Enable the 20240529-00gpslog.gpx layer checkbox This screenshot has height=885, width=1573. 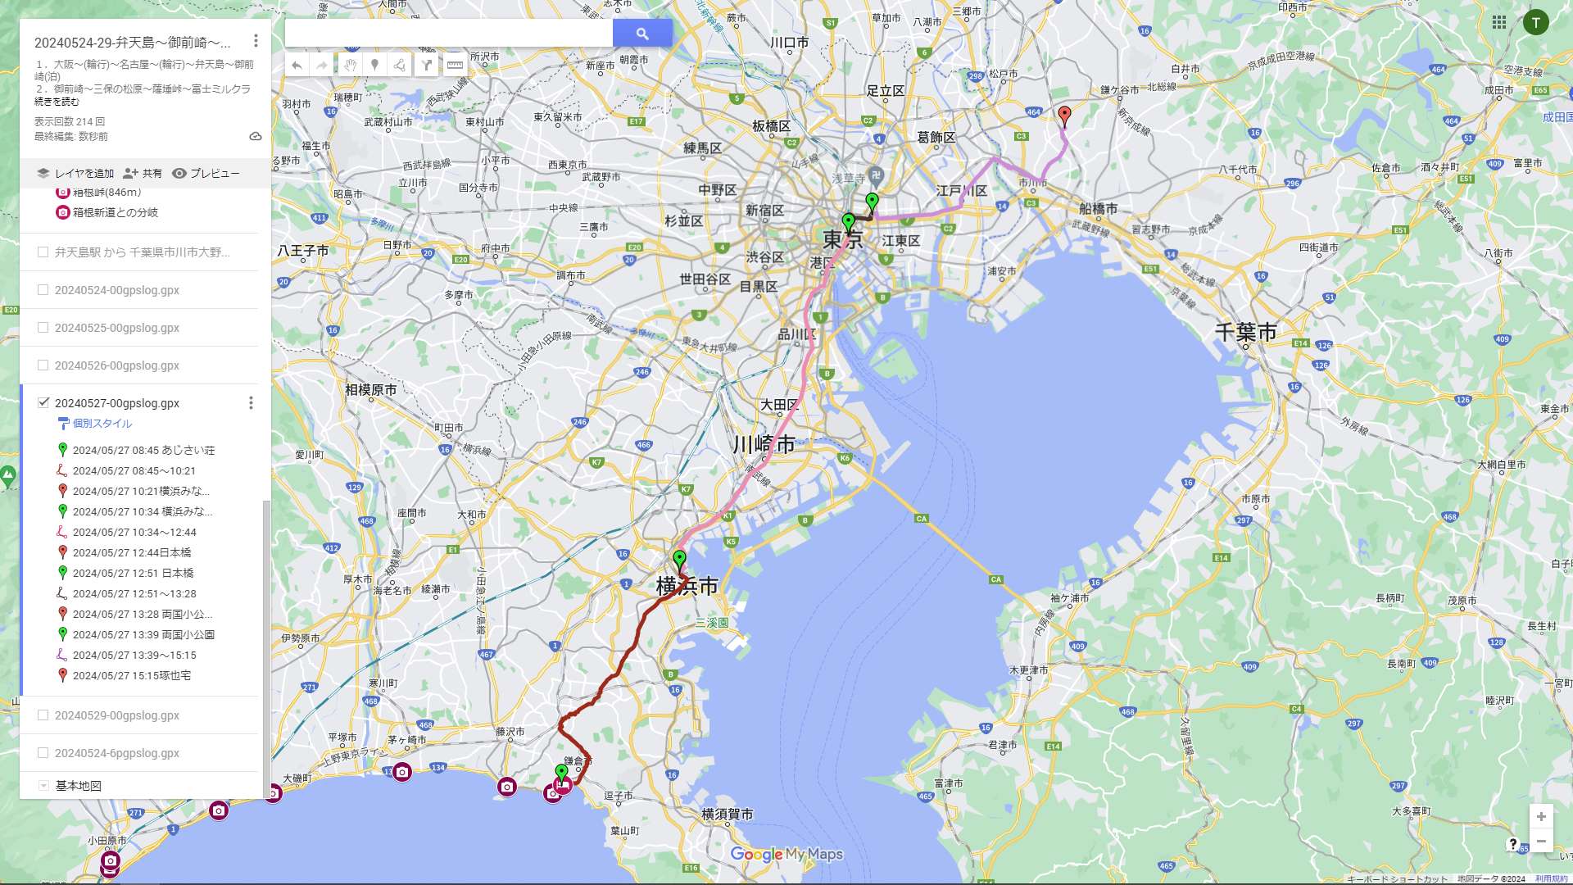tap(43, 715)
